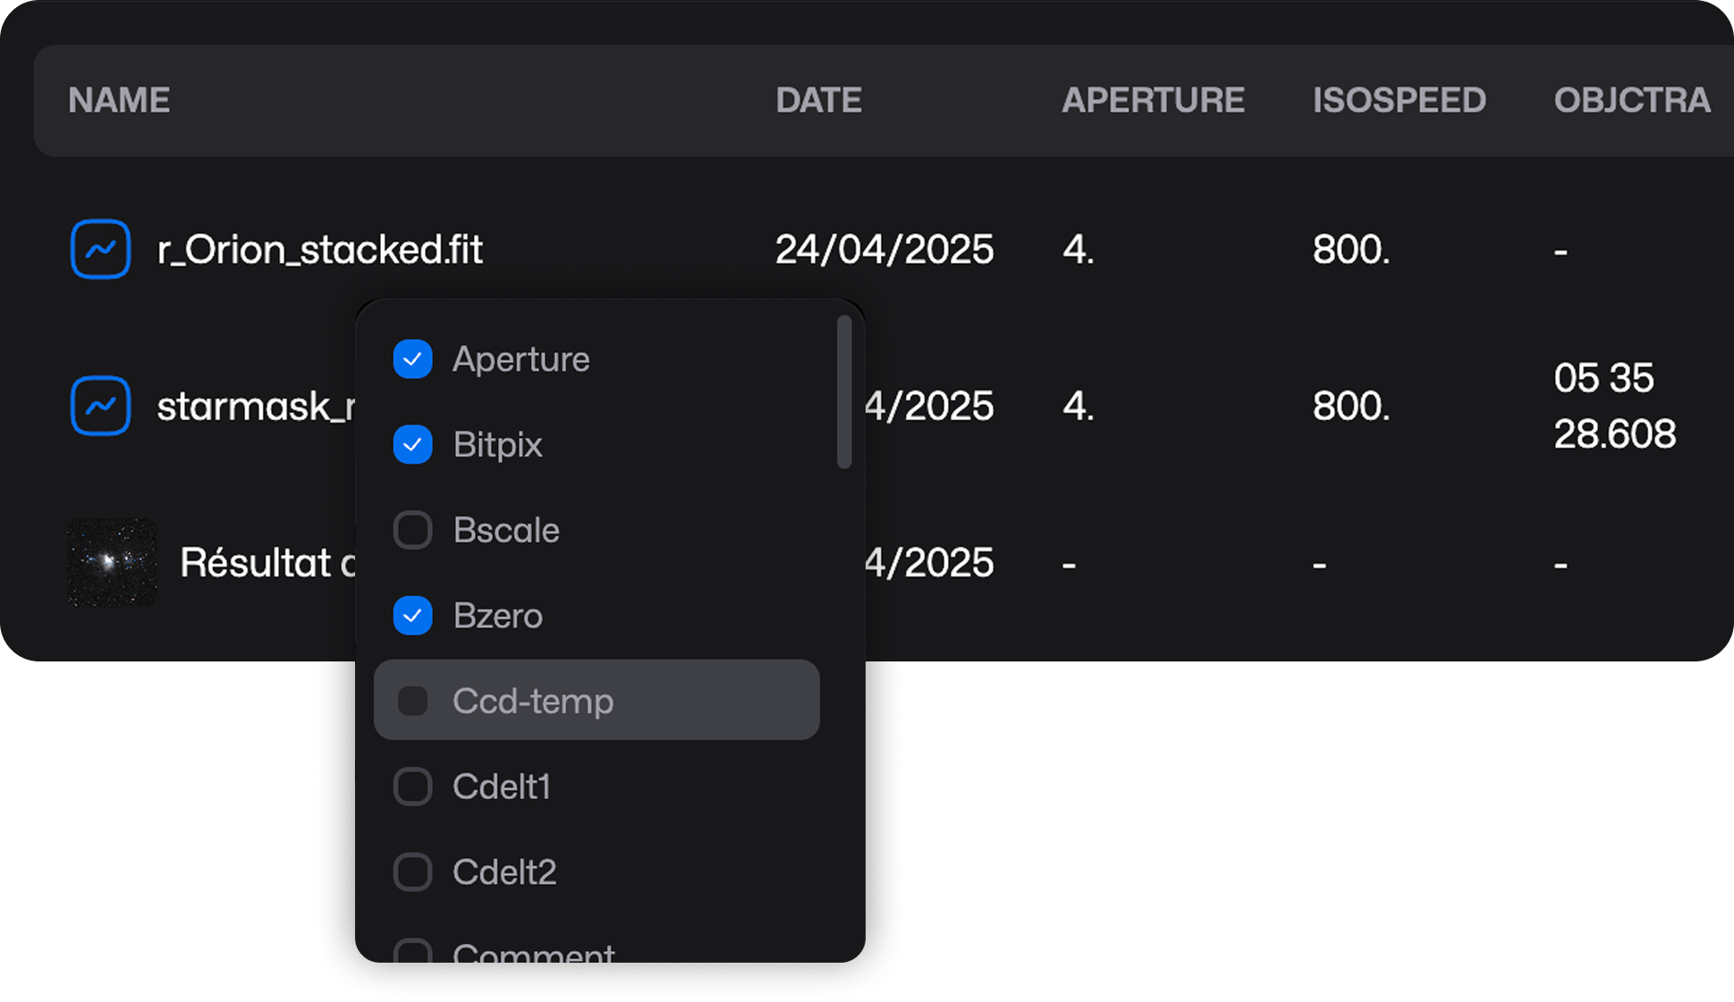Viewport: 1734px width, 1002px height.
Task: Disable the Bzero column checkbox
Action: point(412,616)
